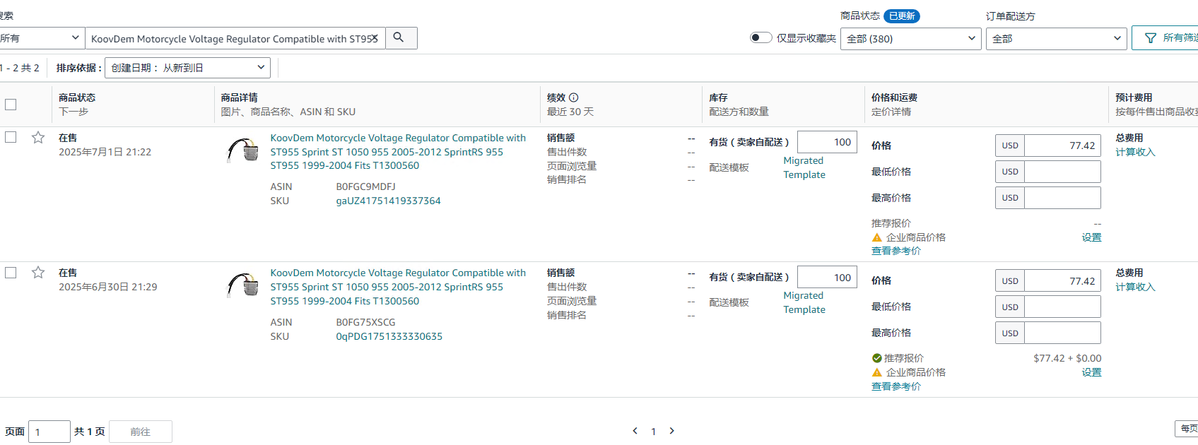Screen dimensions: 1198x445
Task: Clear the search text with X icon
Action: pos(375,39)
